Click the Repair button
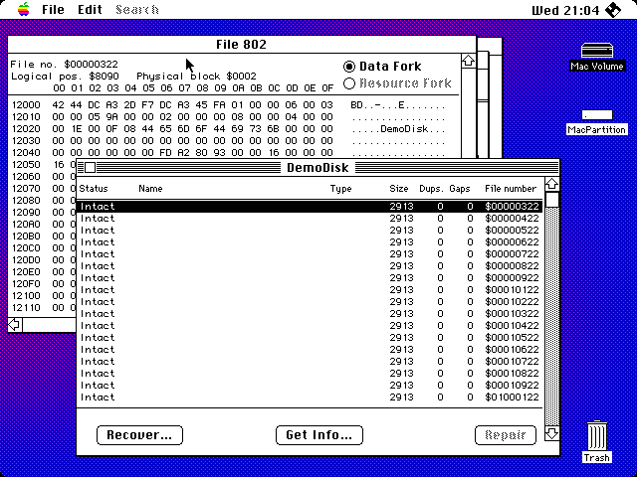Image resolution: width=637 pixels, height=477 pixels. (x=506, y=435)
